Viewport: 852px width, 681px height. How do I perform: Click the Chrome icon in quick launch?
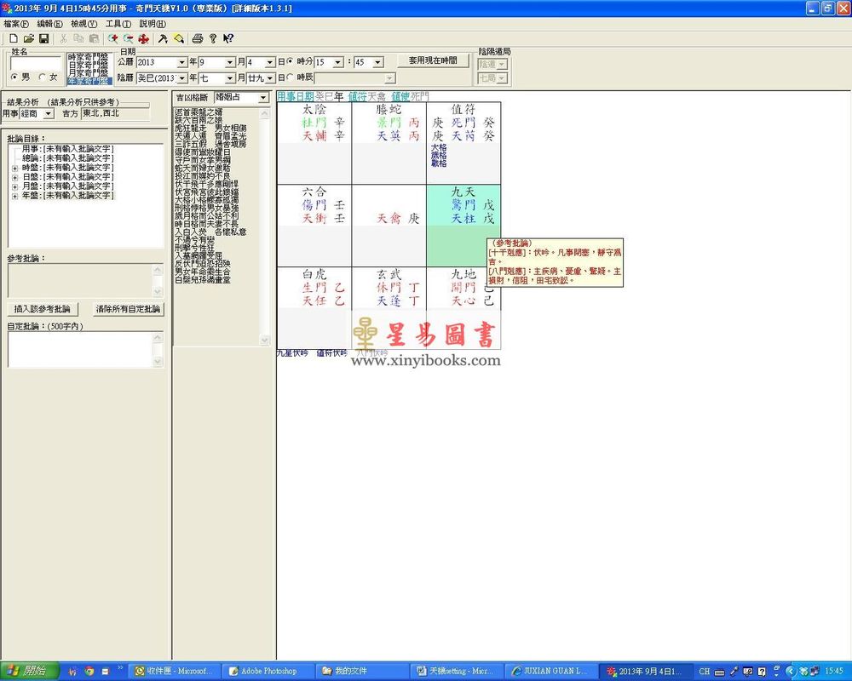(89, 672)
